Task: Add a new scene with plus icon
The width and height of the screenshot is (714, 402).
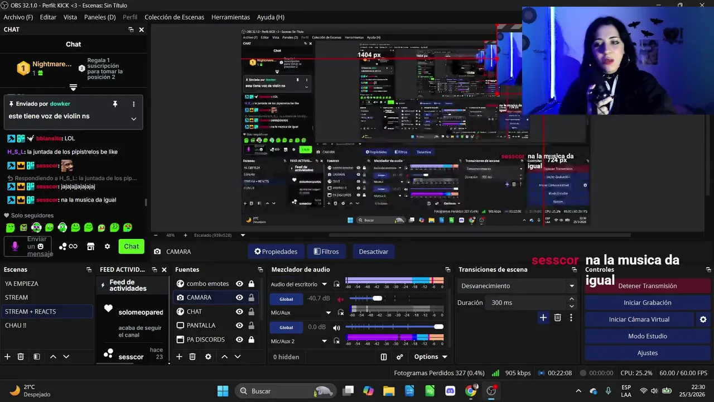Action: [7, 356]
